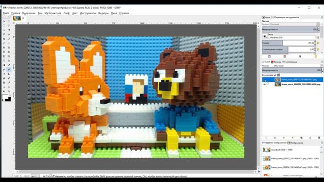Select the Heal tool
Image resolution: width=324 pixels, height=182 pixels.
point(9,78)
